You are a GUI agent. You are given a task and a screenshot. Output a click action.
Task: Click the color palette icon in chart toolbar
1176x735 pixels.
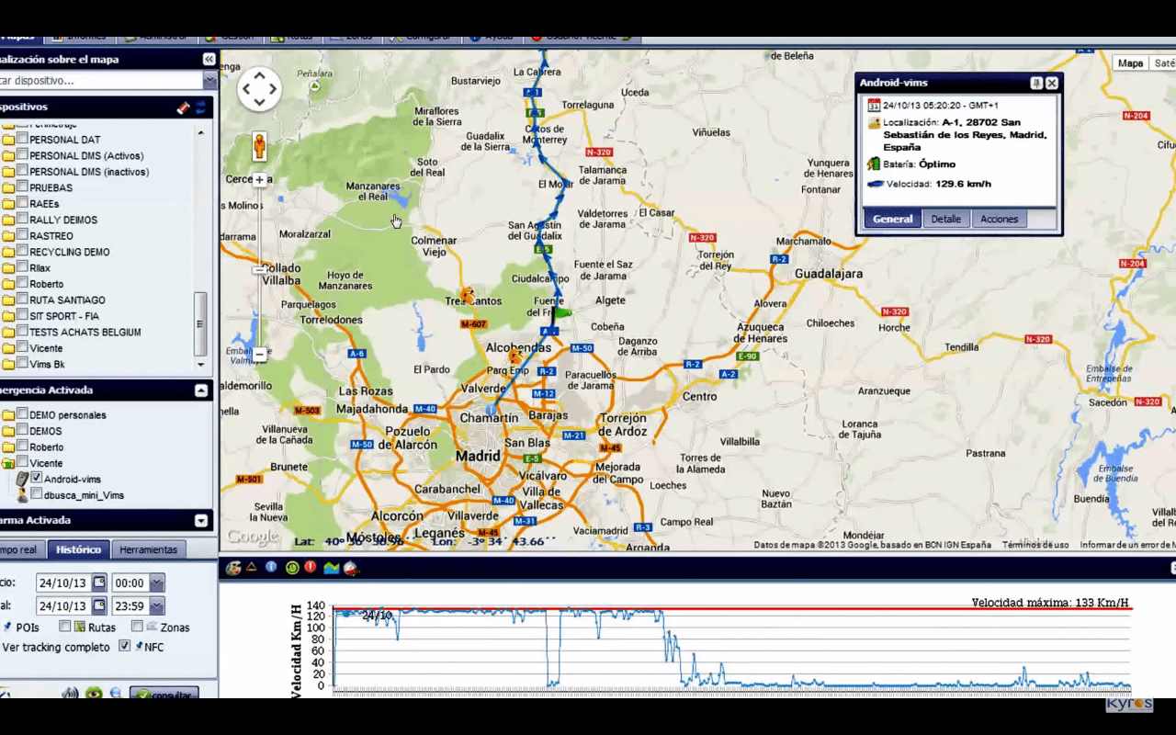coord(233,568)
